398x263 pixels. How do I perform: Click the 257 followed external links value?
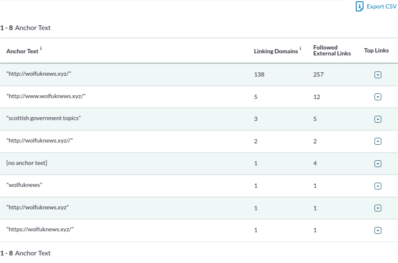point(318,74)
